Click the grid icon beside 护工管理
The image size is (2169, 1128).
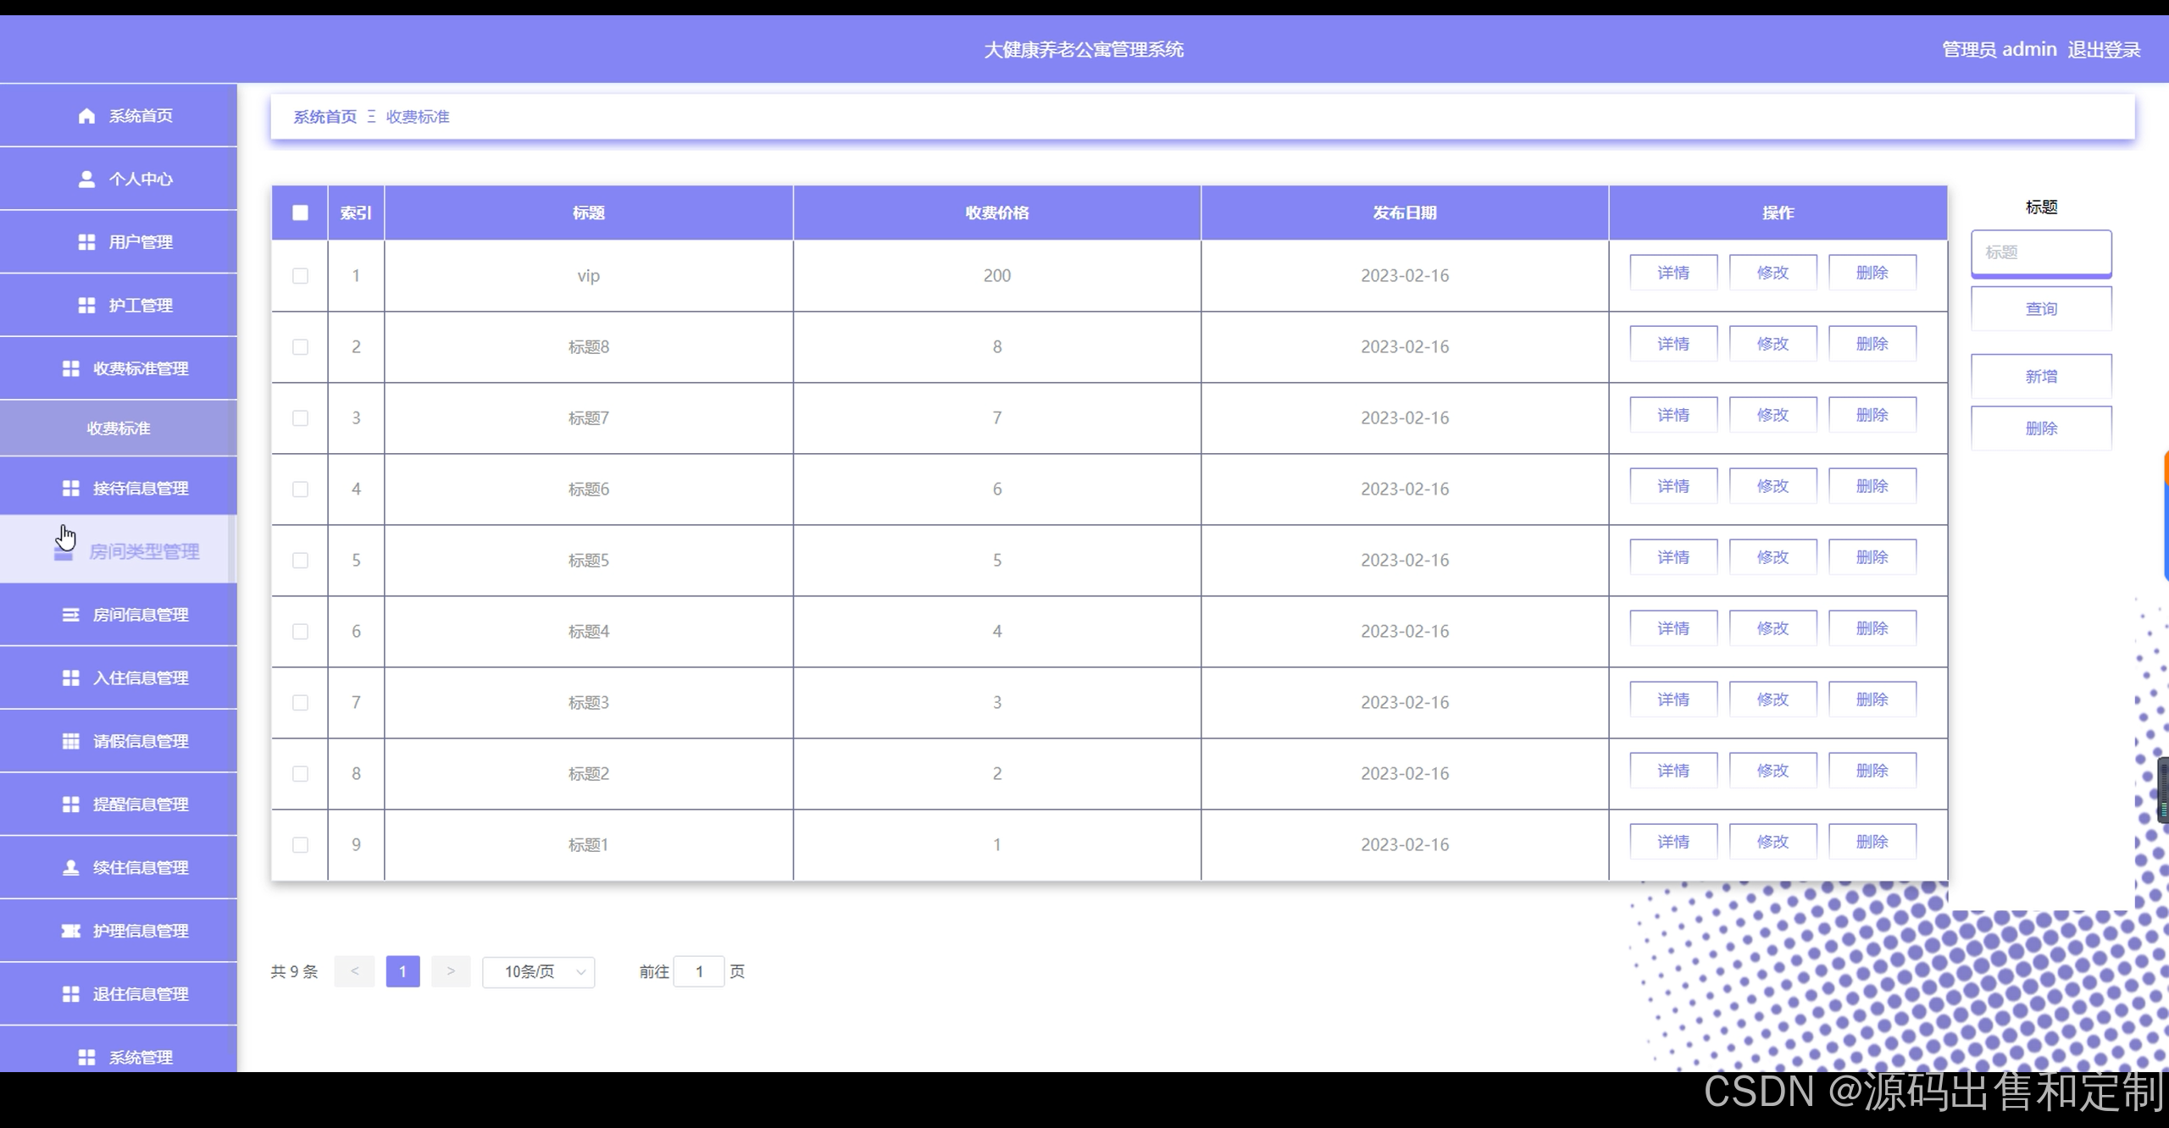[x=86, y=306]
